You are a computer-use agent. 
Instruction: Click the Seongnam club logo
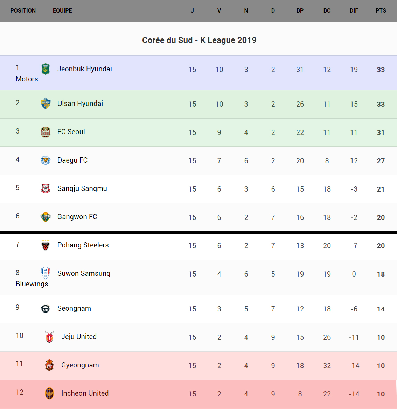click(46, 309)
